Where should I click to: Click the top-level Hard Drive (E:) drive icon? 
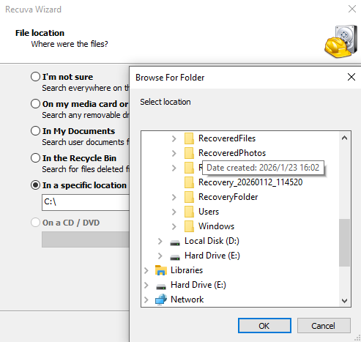tap(161, 287)
